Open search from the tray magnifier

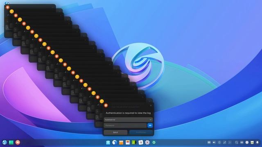click(237, 143)
